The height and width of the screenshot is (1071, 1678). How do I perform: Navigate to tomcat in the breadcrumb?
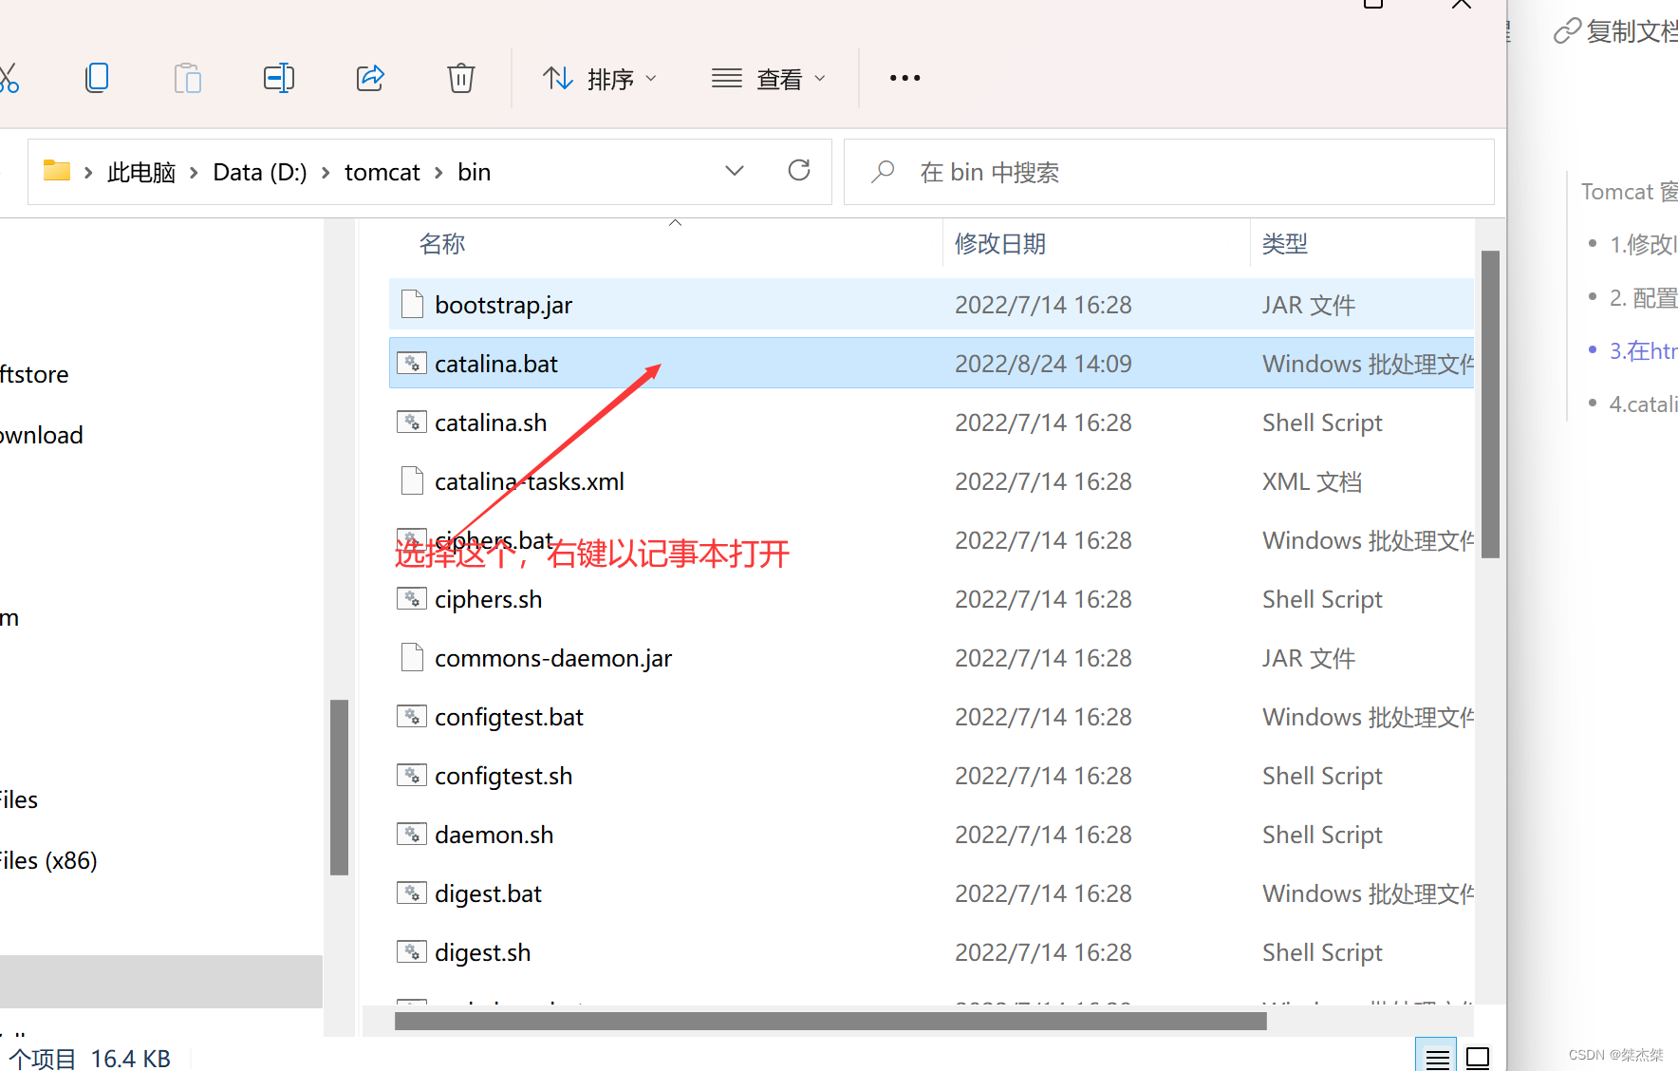pos(382,172)
